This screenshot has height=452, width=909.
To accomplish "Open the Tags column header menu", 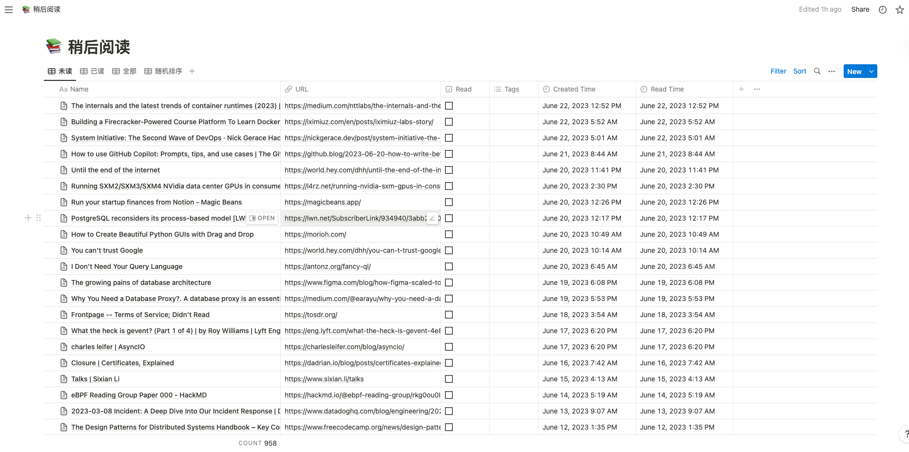I will (x=511, y=89).
